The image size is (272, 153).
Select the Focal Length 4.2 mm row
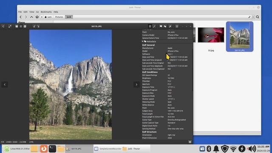[167, 114]
